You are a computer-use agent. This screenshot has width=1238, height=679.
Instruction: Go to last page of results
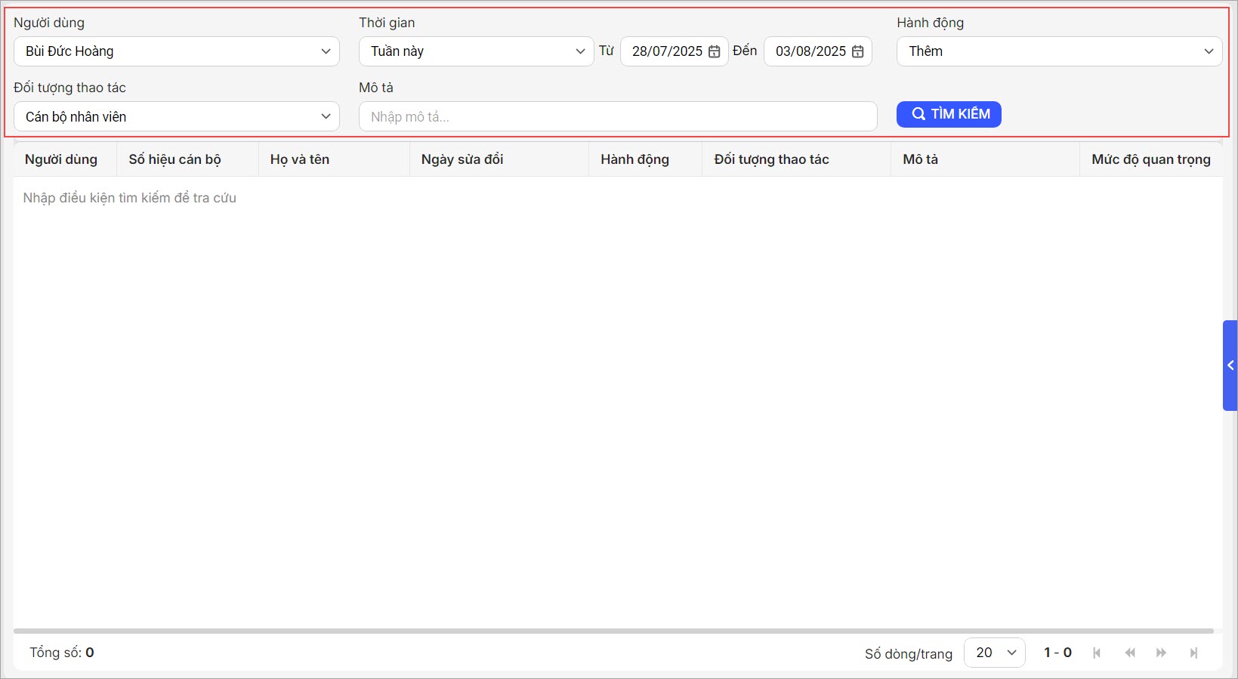click(1193, 653)
